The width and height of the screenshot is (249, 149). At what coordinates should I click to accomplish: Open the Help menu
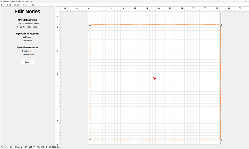(x=32, y=5)
